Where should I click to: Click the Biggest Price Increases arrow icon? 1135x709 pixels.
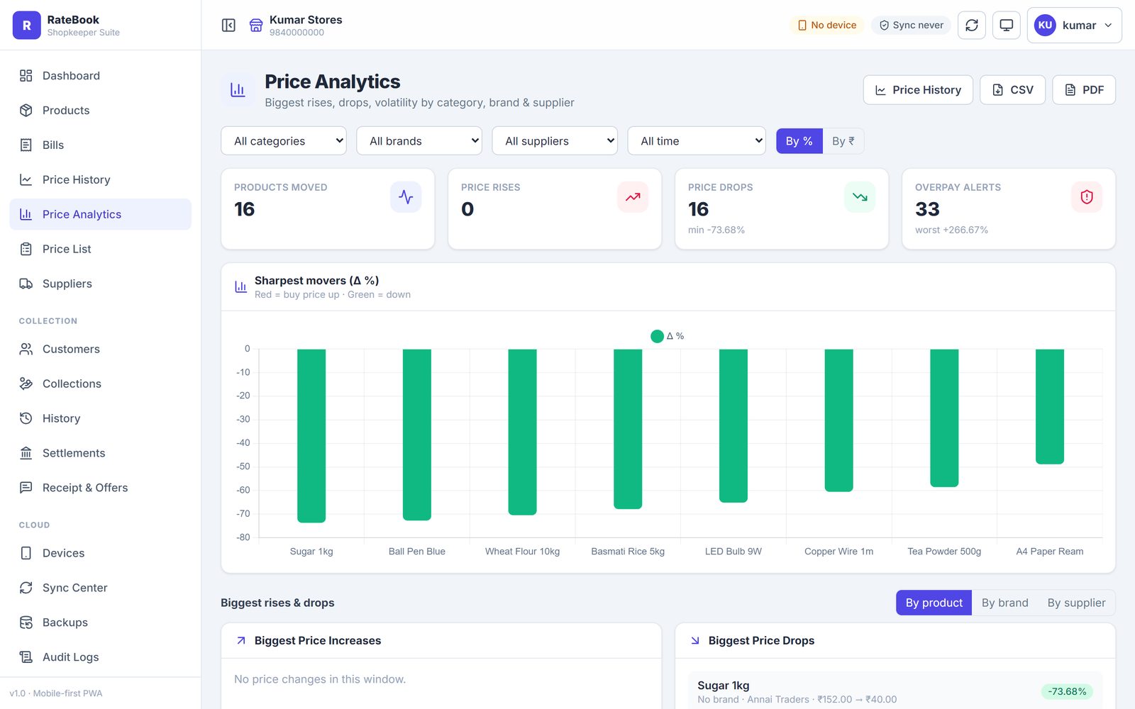click(241, 640)
